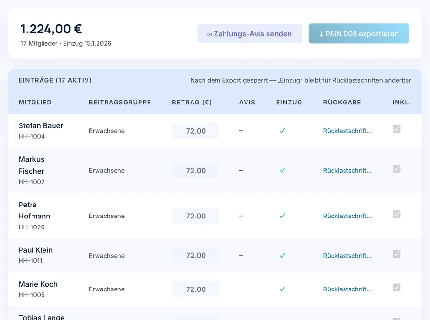430x320 pixels.
Task: Open Rücklastschrift dropdown for Petra Hofmann
Action: (x=347, y=216)
